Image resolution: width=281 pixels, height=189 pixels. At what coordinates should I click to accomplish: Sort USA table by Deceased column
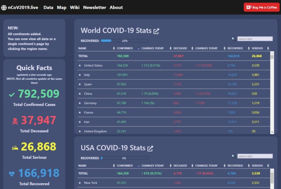click(x=180, y=166)
